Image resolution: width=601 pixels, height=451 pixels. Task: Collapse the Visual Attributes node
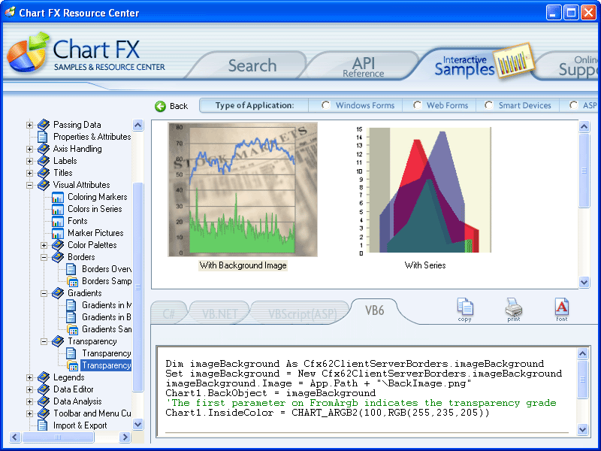31,185
